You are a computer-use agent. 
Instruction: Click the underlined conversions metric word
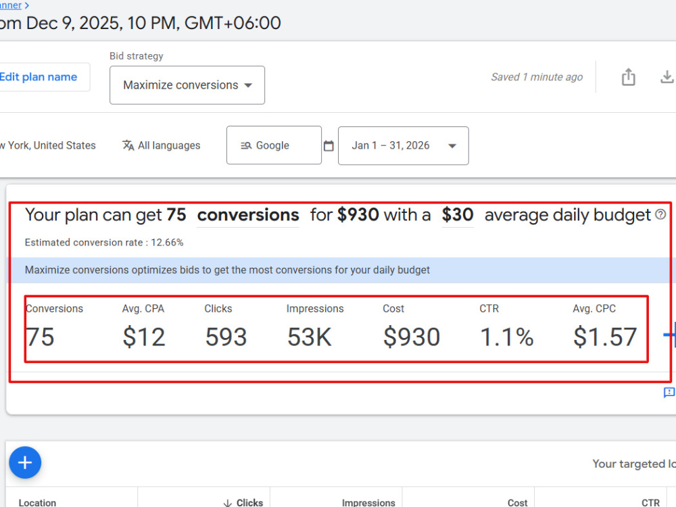[x=248, y=215]
